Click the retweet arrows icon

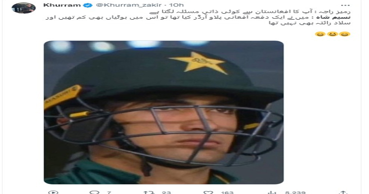coord(149,192)
